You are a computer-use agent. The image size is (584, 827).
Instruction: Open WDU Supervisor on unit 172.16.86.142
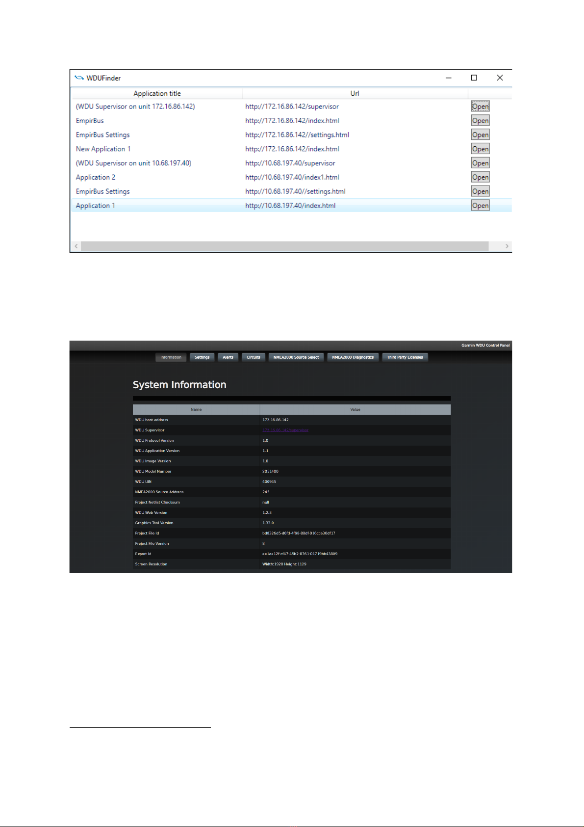click(x=480, y=107)
